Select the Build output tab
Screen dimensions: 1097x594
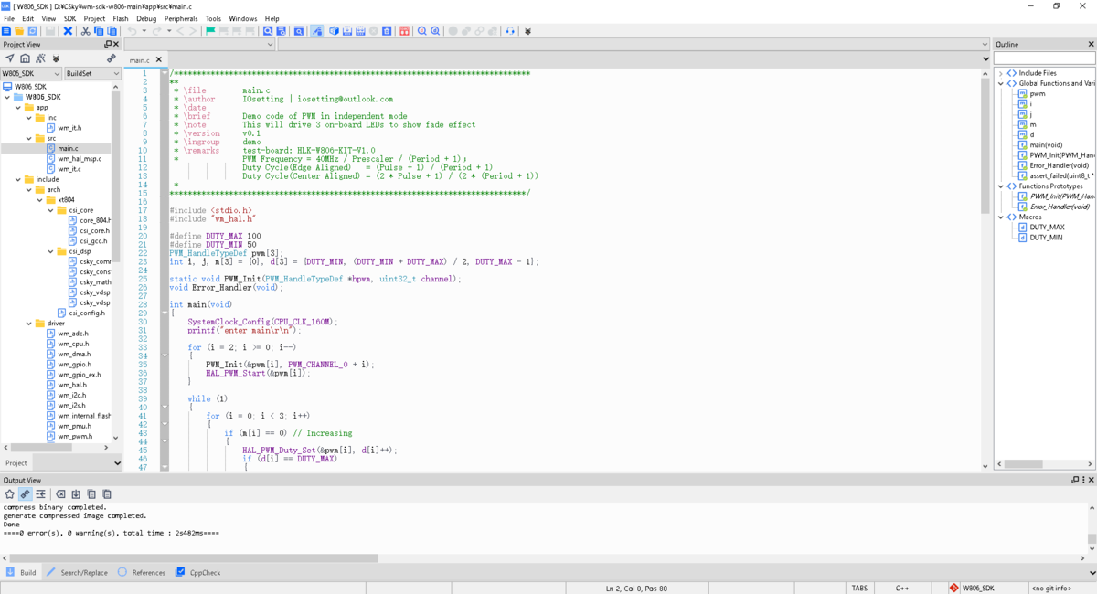21,573
